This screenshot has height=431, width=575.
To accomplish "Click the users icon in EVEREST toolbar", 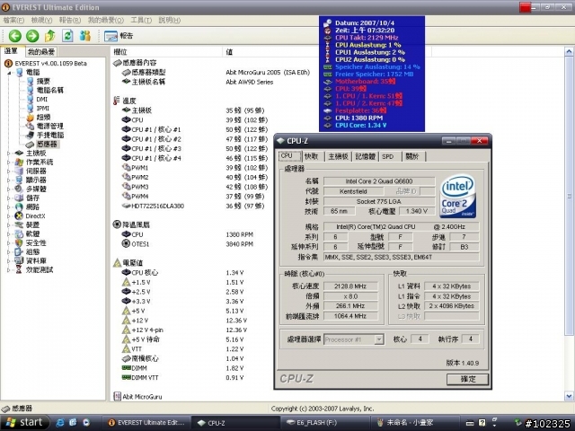I will click(x=85, y=36).
